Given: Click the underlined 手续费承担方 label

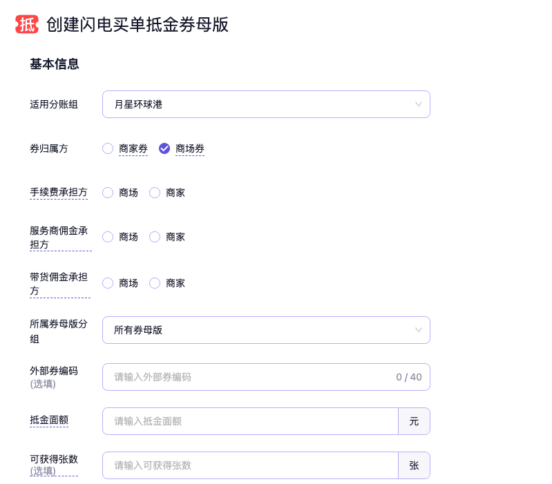Looking at the screenshot, I should click(x=59, y=193).
